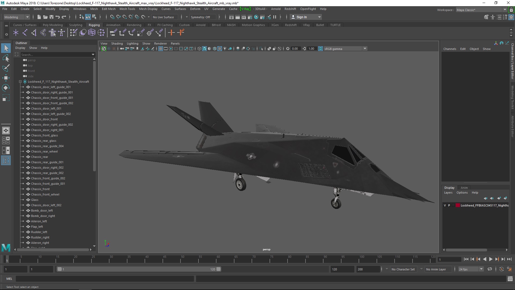Click the current frame input field
Image resolution: width=515 pixels, height=290 pixels.
tap(449, 259)
